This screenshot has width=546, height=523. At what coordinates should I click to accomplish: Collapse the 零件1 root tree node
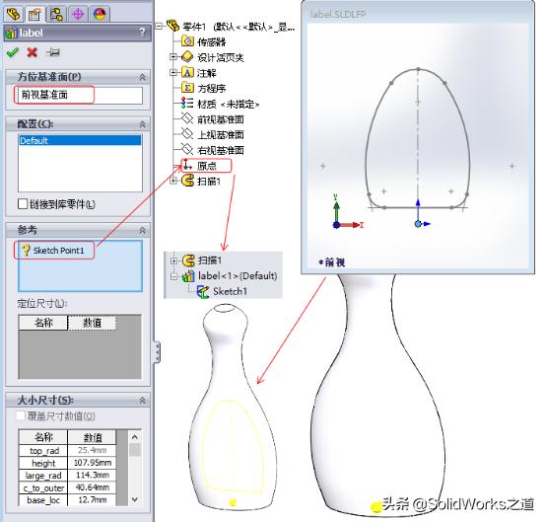(159, 26)
